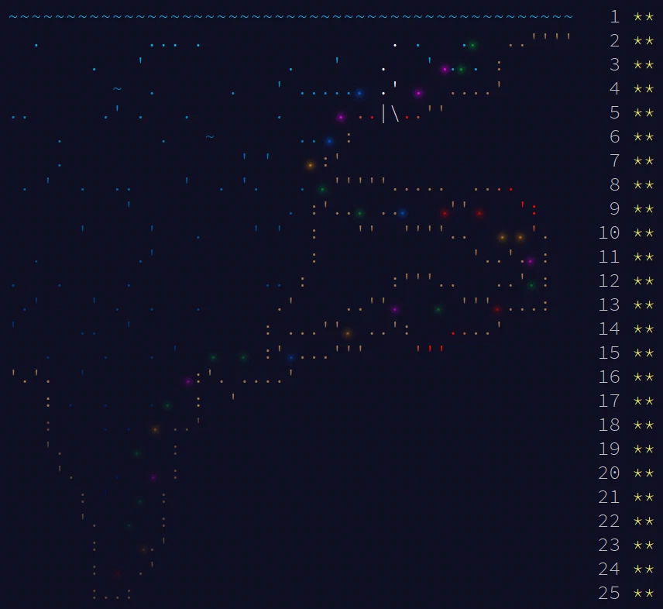The image size is (663, 609).
Task: Select the number 10 calendar entry
Action: coord(610,232)
